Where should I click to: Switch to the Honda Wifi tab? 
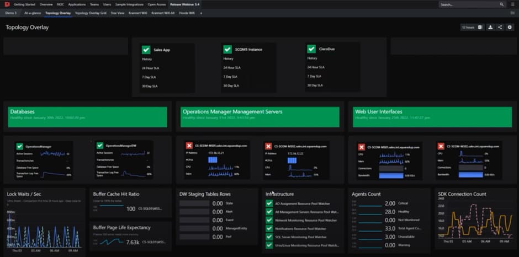pos(187,13)
